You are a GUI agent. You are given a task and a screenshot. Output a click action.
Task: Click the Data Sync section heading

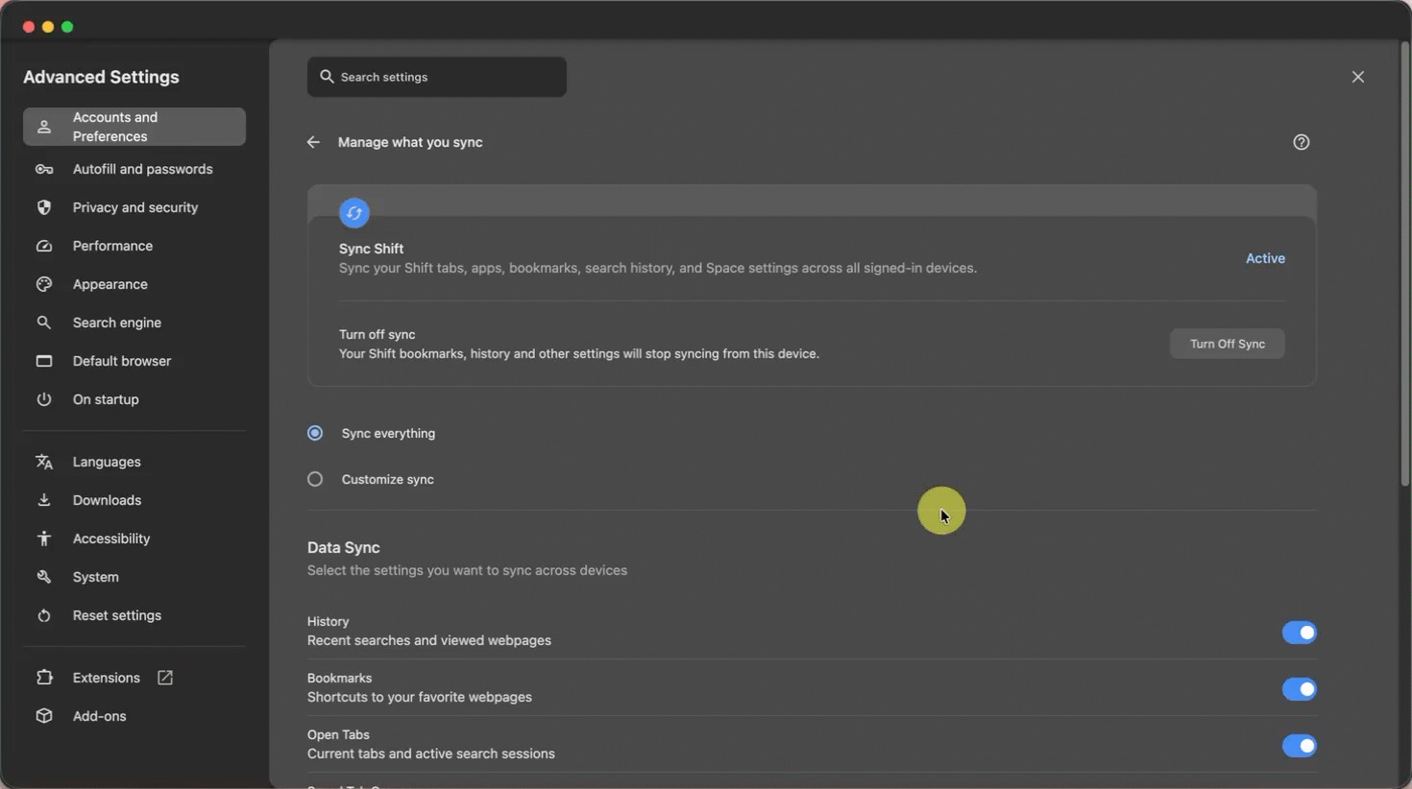pos(344,547)
